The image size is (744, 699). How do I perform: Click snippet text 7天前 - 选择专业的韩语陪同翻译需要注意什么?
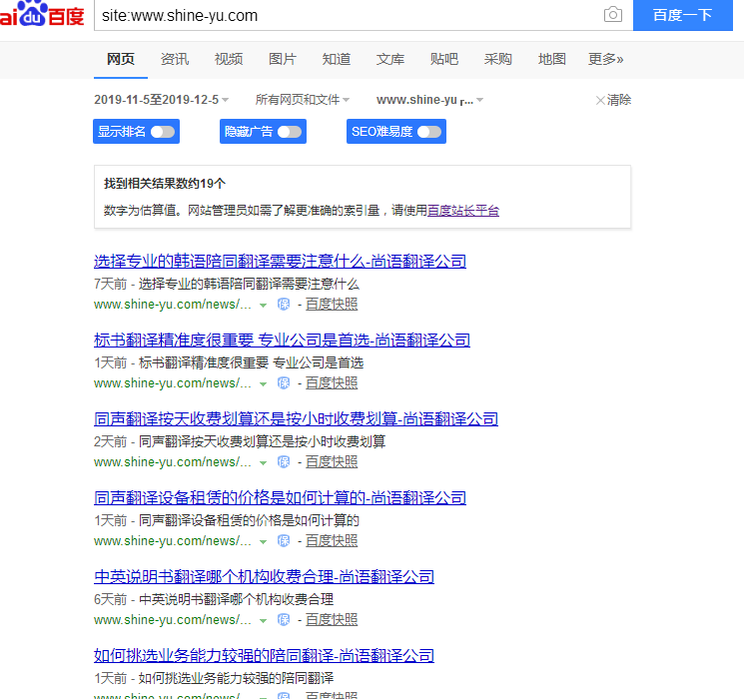click(x=227, y=284)
